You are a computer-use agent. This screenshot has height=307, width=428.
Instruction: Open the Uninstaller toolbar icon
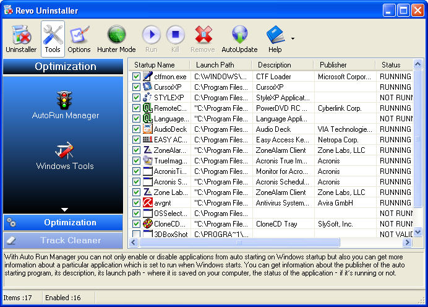click(21, 38)
